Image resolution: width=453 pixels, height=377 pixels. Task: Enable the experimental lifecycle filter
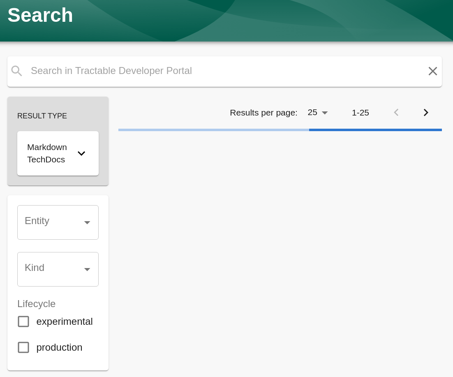23,321
